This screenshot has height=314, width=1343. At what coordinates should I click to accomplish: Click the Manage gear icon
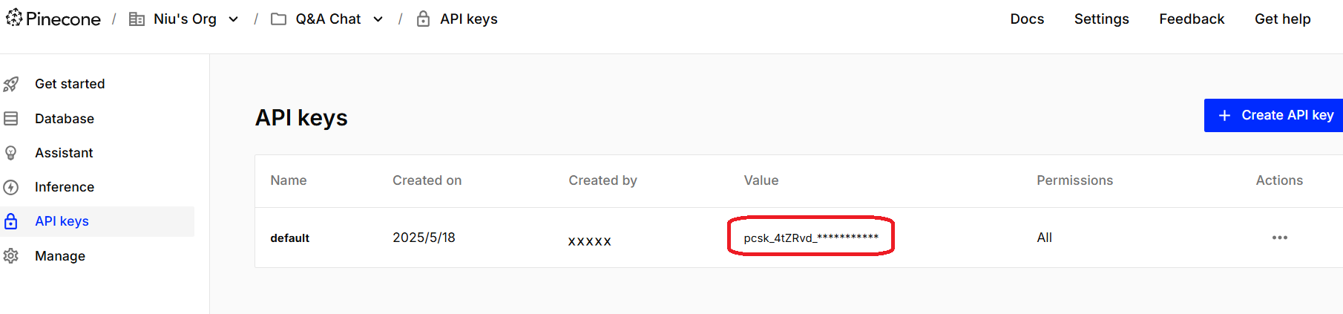coord(11,256)
